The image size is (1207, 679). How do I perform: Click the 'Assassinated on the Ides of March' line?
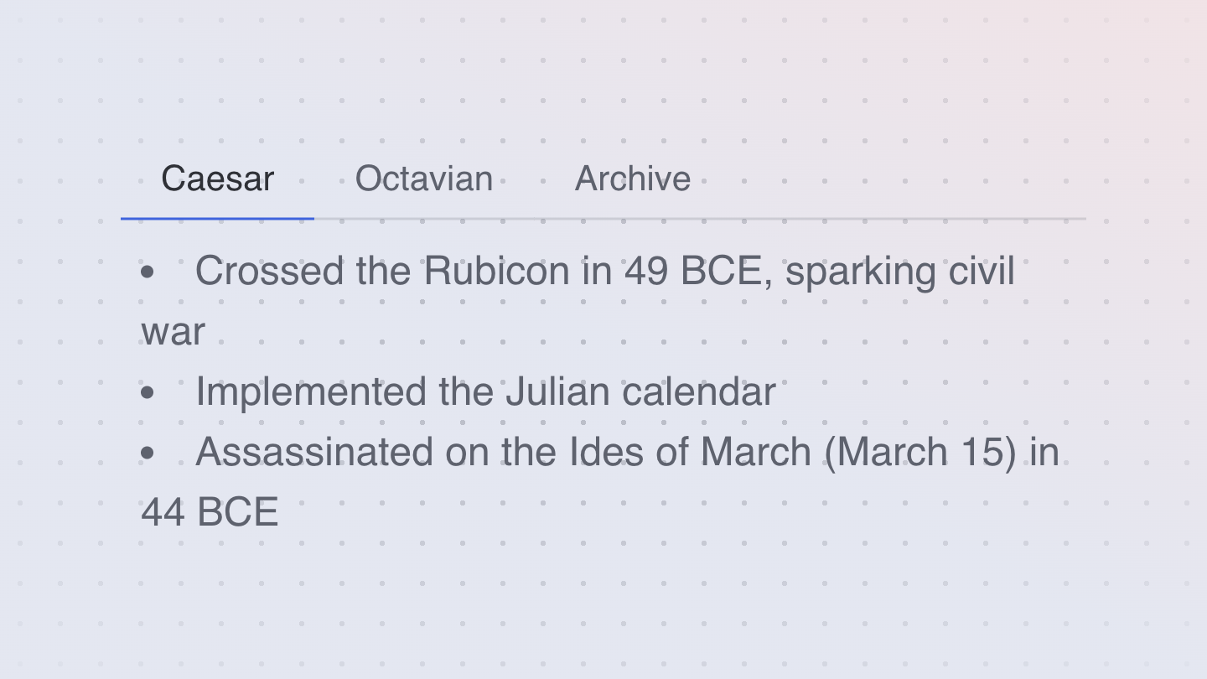click(x=600, y=482)
